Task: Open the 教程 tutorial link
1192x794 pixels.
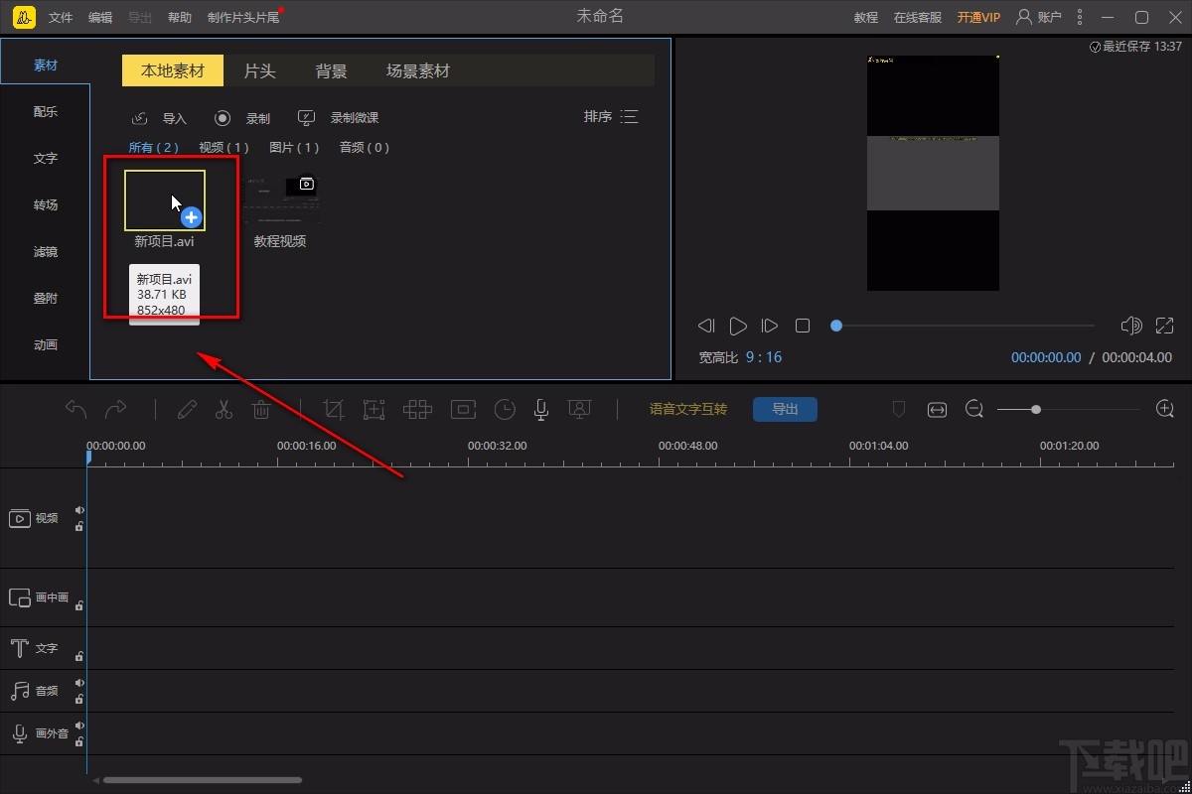Action: [866, 18]
